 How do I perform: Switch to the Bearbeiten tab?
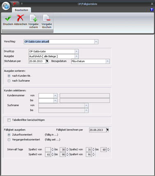(x=21, y=10)
